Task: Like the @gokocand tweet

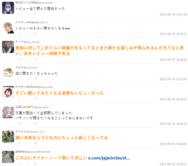Action: click(x=35, y=123)
